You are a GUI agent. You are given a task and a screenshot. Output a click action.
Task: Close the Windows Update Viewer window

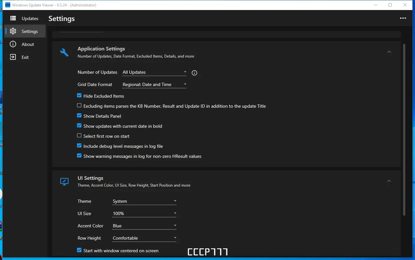click(x=405, y=5)
